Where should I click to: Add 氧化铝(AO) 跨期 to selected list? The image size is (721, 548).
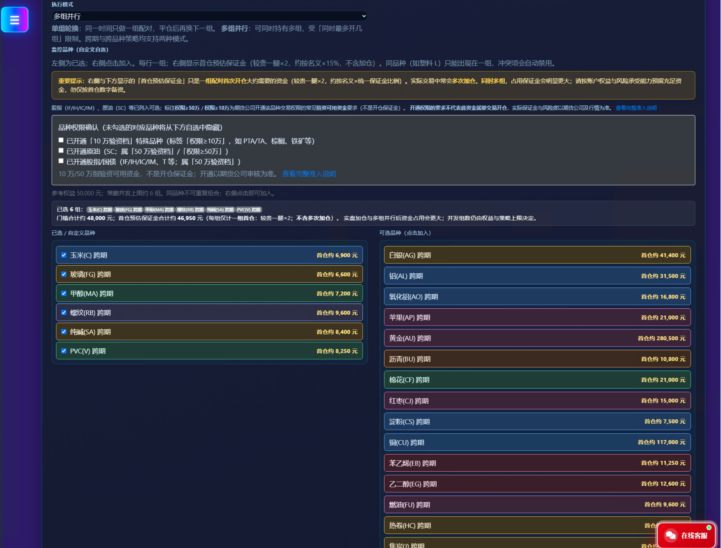(x=537, y=297)
